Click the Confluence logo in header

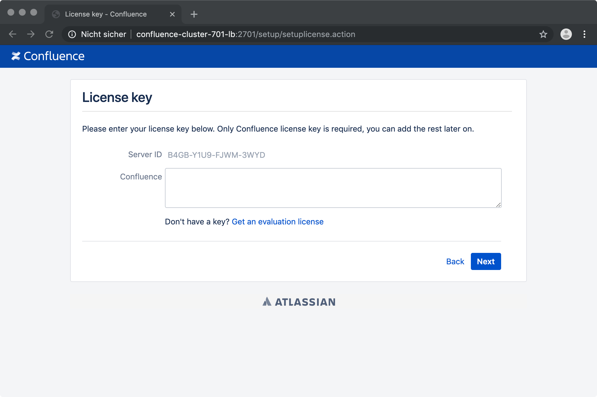pos(48,56)
